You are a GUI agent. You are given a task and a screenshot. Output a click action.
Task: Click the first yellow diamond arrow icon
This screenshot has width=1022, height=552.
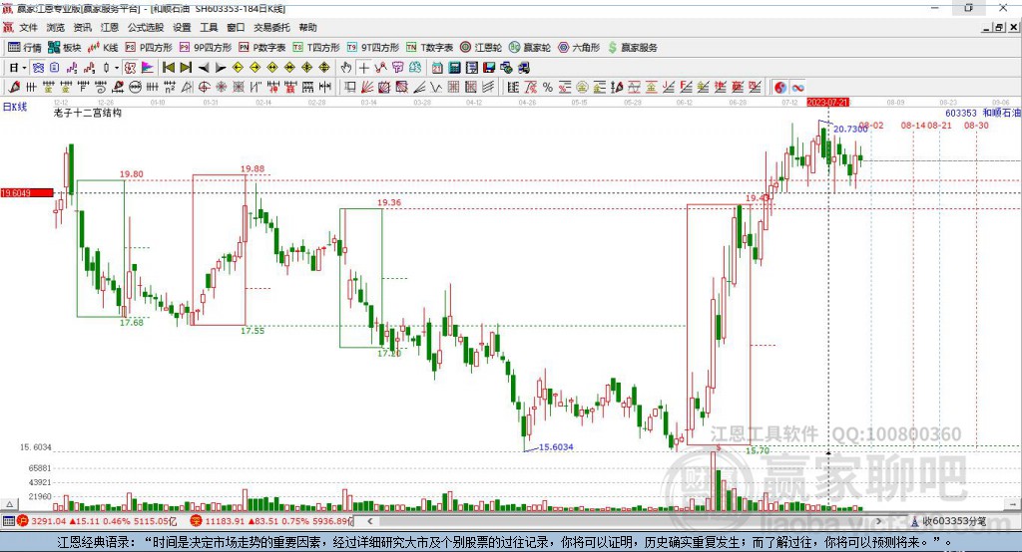pos(238,68)
